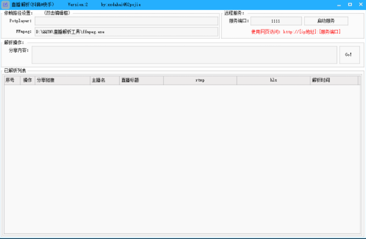Click the 直播标题 column header
Screen dimensions: 366x239
[x=141, y=81]
